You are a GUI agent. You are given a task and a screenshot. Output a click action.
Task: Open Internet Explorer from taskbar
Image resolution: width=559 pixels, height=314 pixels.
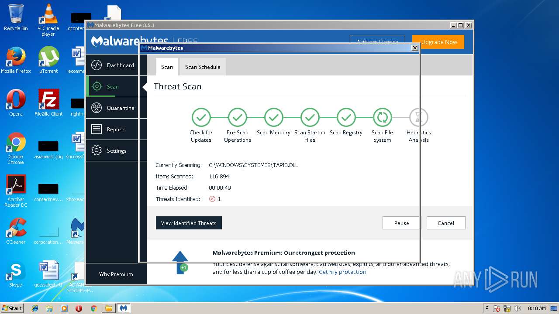(x=35, y=308)
